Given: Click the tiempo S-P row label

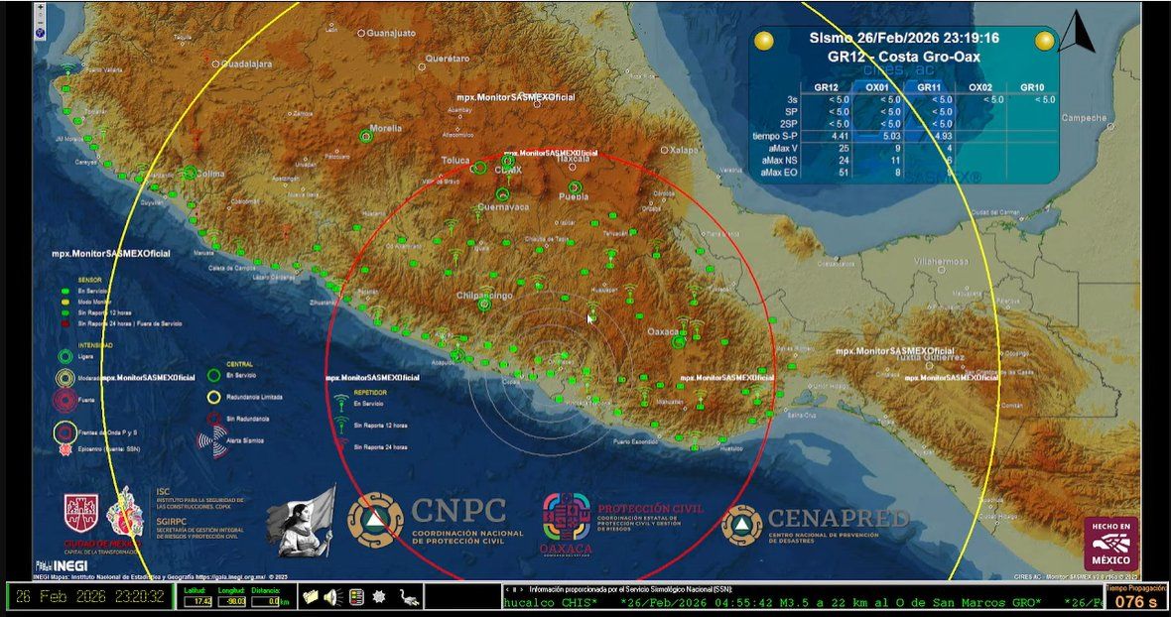Looking at the screenshot, I should (x=774, y=136).
